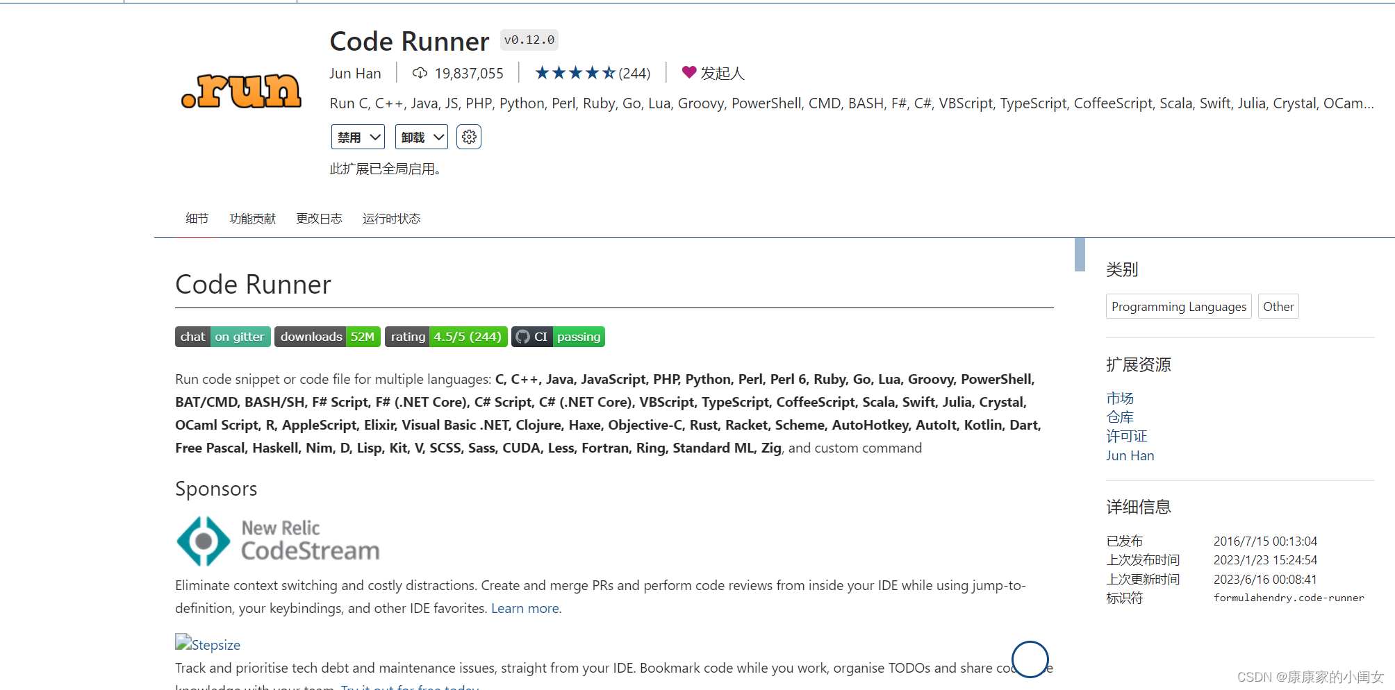
Task: Toggle the 发起人 heart icon
Action: [688, 72]
